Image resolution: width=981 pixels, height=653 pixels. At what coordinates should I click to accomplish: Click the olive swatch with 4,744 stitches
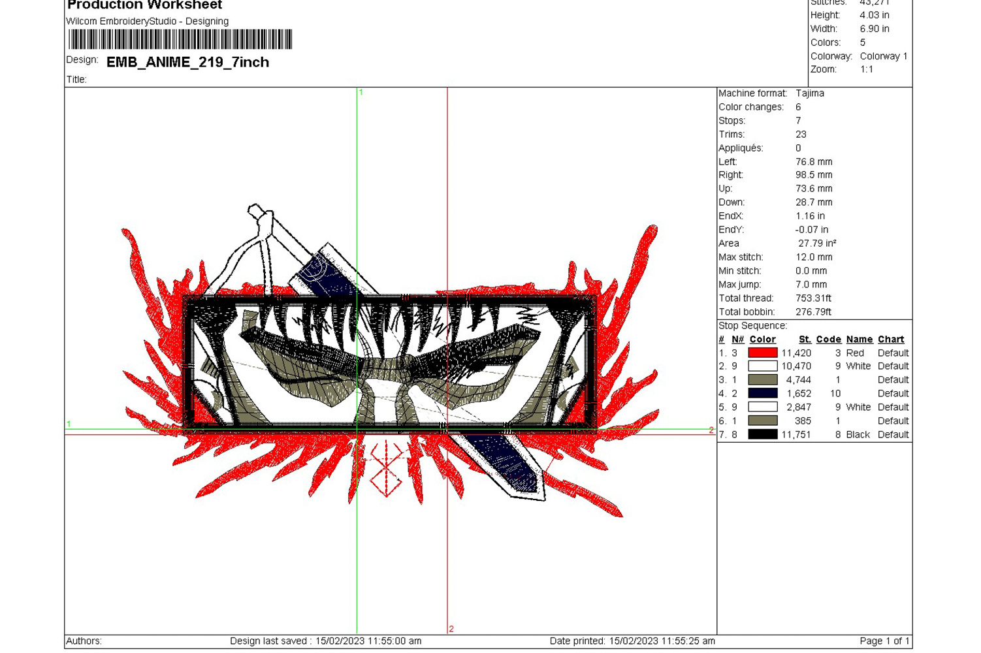coord(762,380)
